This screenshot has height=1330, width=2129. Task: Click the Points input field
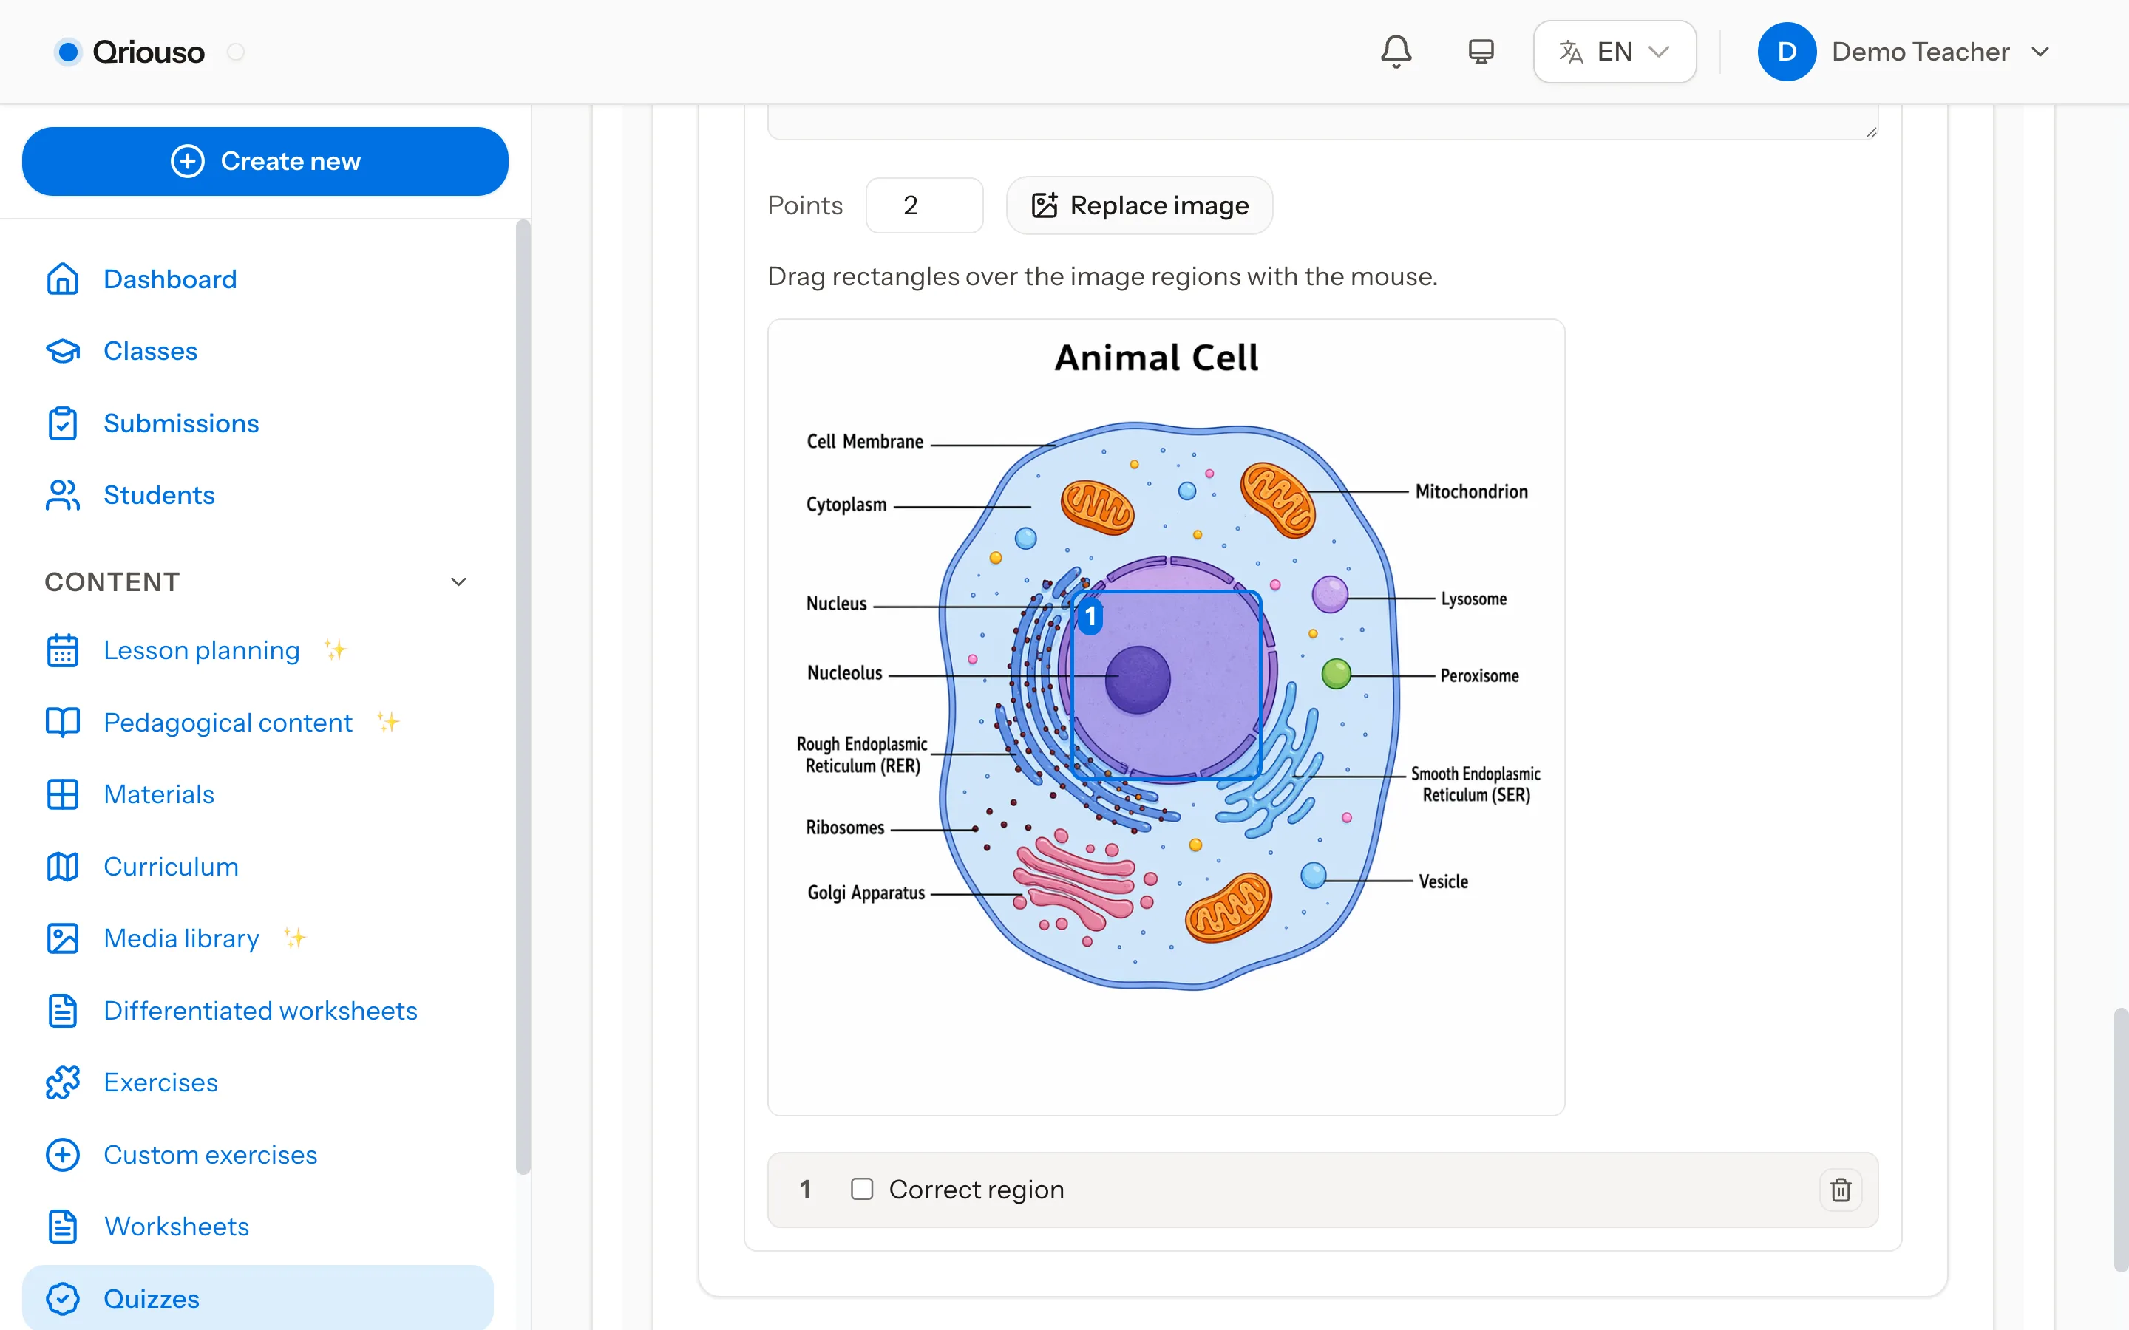pyautogui.click(x=924, y=205)
